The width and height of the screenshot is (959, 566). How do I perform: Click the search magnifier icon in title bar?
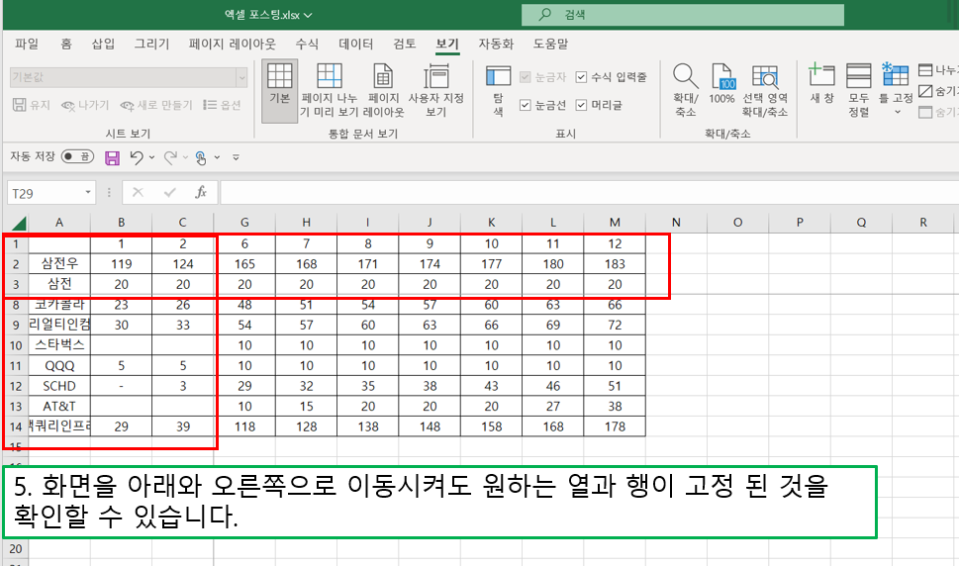pos(544,14)
